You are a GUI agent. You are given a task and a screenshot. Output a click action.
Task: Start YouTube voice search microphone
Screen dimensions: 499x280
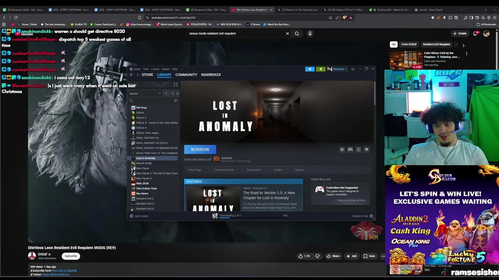(x=310, y=33)
